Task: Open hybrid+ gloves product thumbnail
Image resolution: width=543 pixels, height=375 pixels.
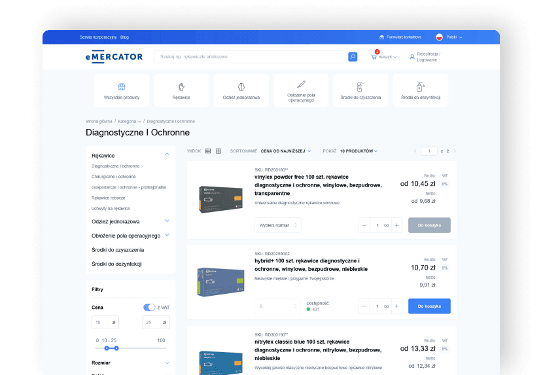Action: pyautogui.click(x=221, y=282)
